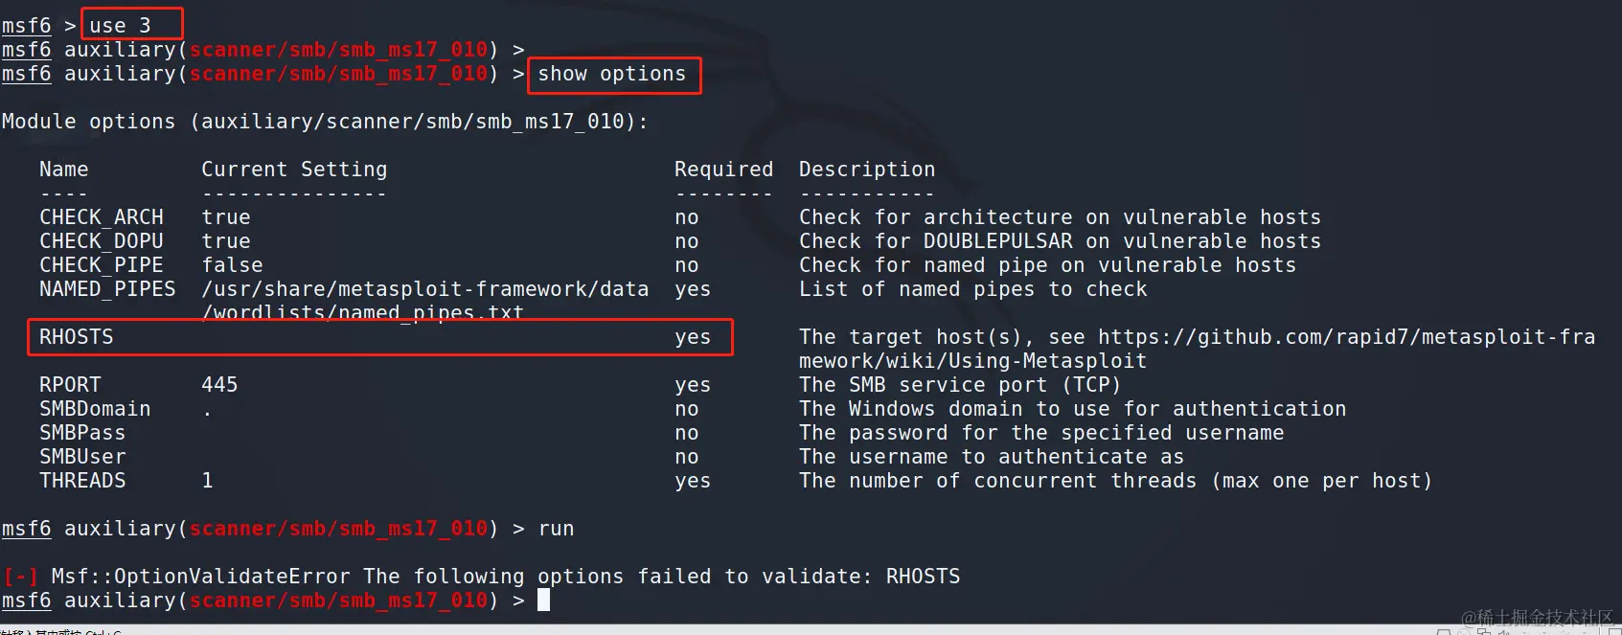
Task: Click the "Required" column header
Action: 723,170
